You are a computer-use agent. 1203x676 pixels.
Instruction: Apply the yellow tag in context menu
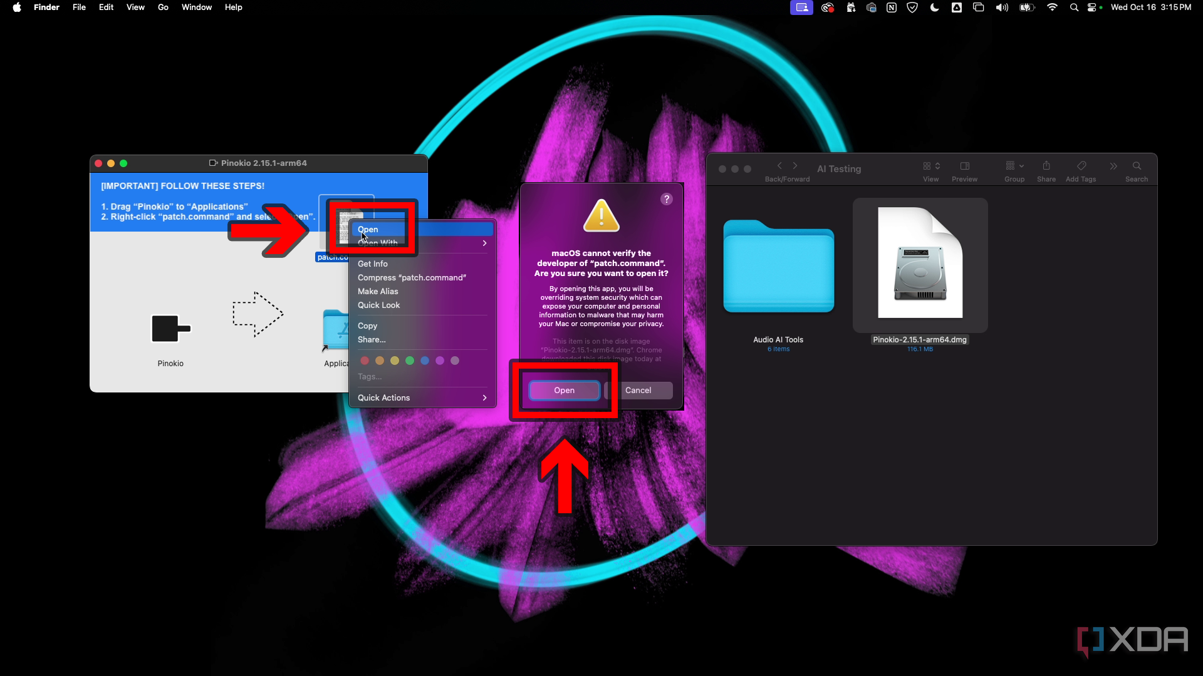pos(395,361)
